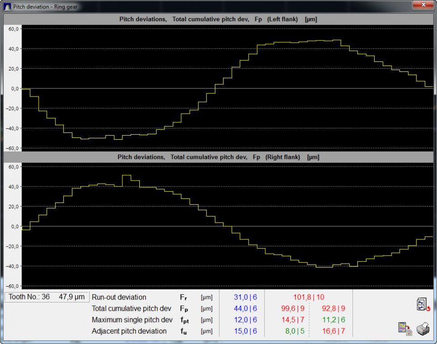The image size is (437, 344).
Task: Click the Total cumulative pitch dev label
Action: pos(131,309)
